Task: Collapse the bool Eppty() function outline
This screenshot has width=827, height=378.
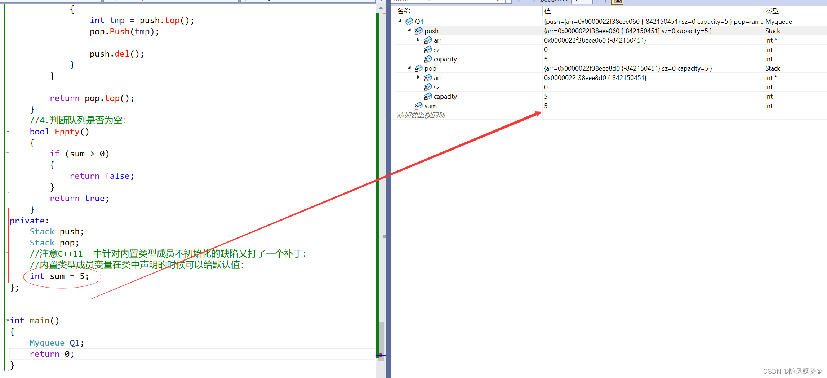Action: coord(8,132)
